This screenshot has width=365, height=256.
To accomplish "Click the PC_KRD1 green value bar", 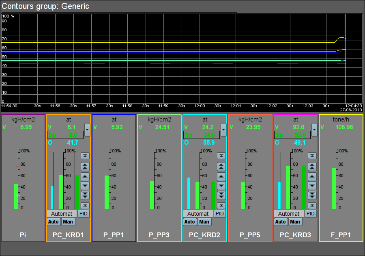I will click(x=61, y=192).
